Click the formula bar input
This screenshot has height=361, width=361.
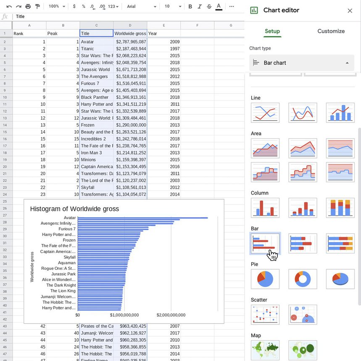click(x=129, y=16)
